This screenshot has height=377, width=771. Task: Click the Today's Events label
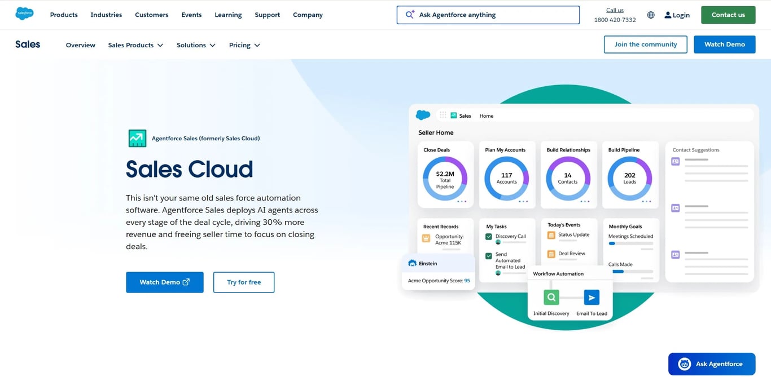point(564,225)
